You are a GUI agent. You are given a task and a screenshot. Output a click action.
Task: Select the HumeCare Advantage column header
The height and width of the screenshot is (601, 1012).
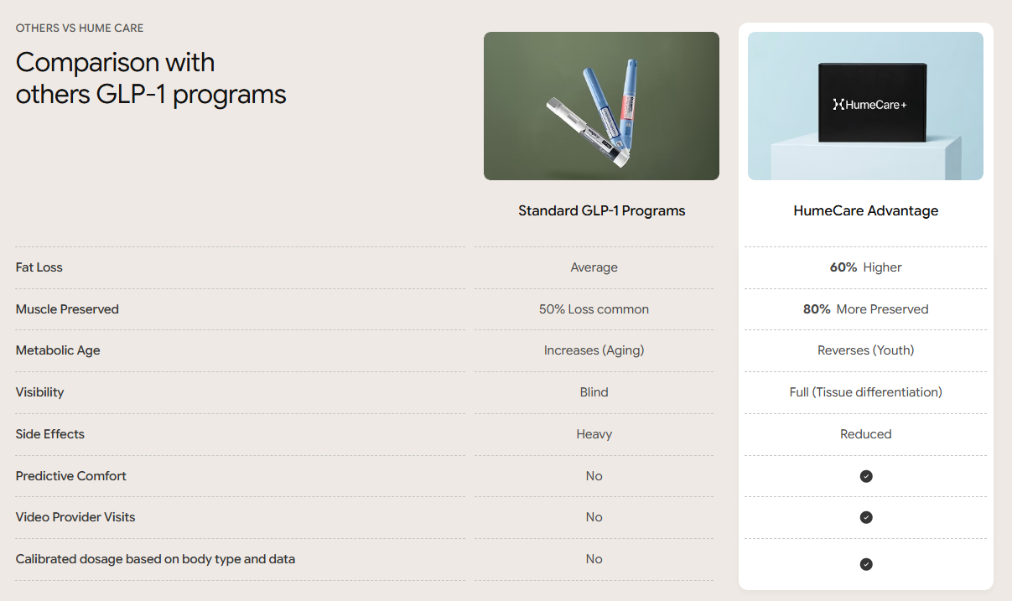(865, 211)
